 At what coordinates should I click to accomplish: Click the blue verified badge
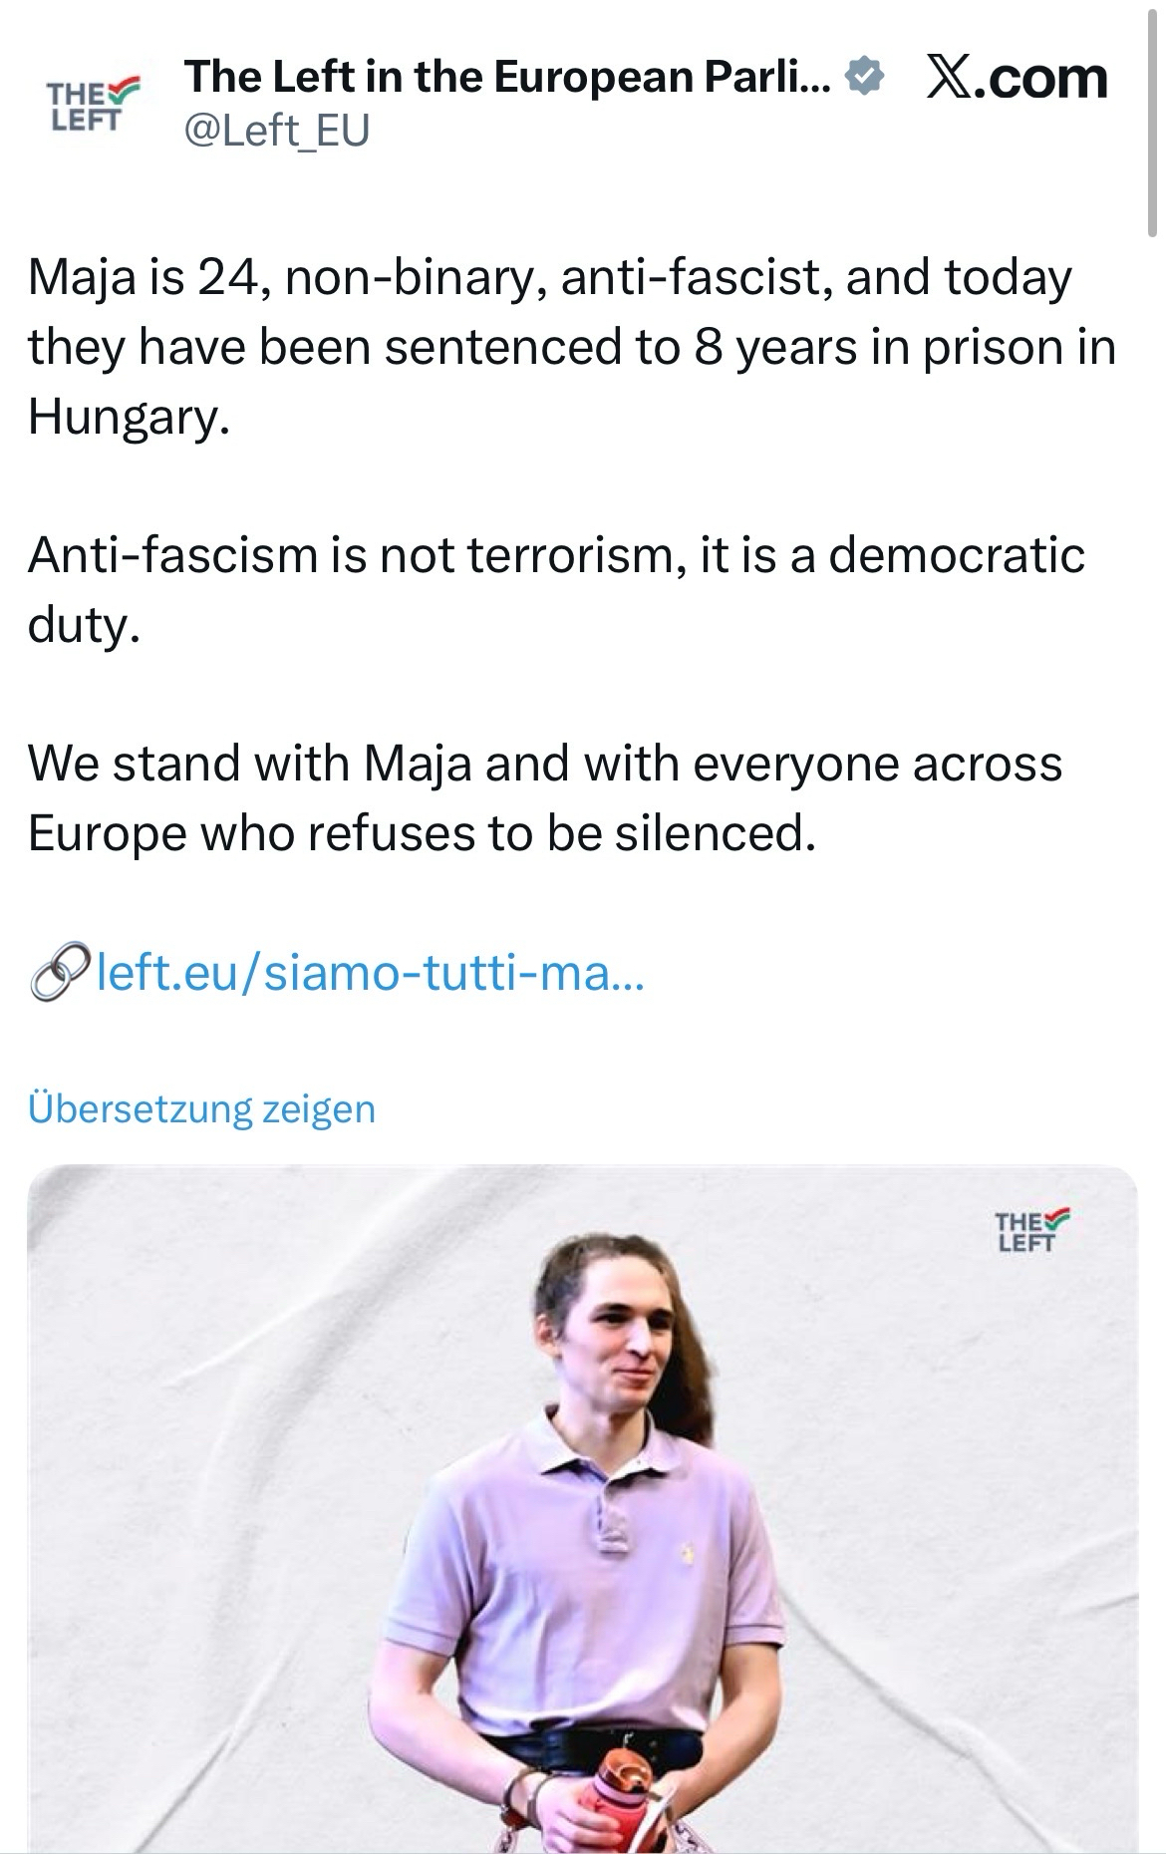pyautogui.click(x=864, y=77)
